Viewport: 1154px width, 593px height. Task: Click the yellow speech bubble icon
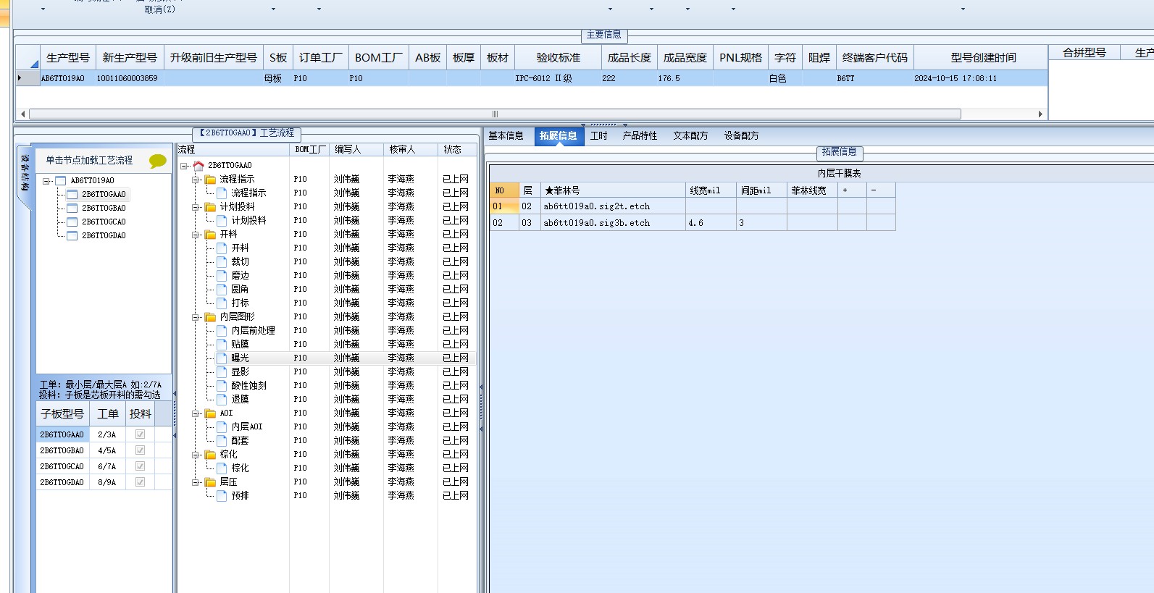tap(157, 161)
